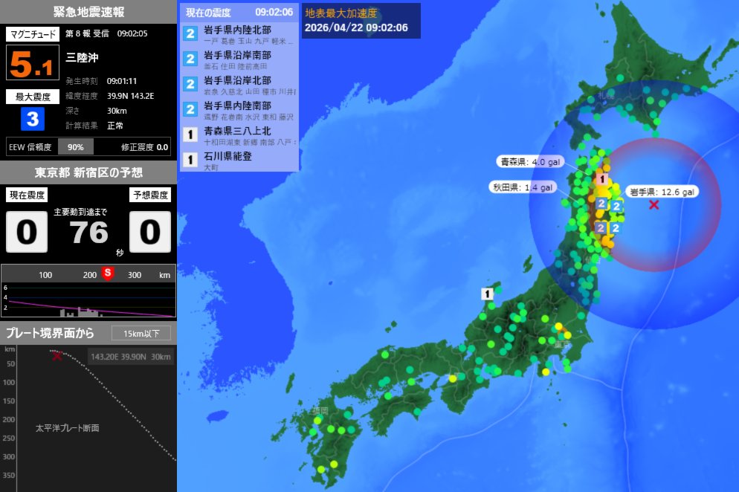The height and width of the screenshot is (492, 739).
Task: Click intensity 1 icon for 青森県三八上北
Action: coord(190,135)
